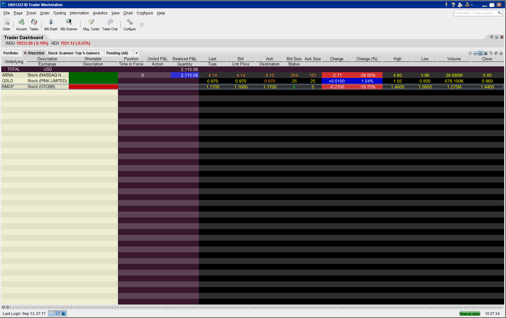Viewport: 506px width, 318px height.
Task: Sort by the Change (%) column header
Action: click(x=367, y=59)
